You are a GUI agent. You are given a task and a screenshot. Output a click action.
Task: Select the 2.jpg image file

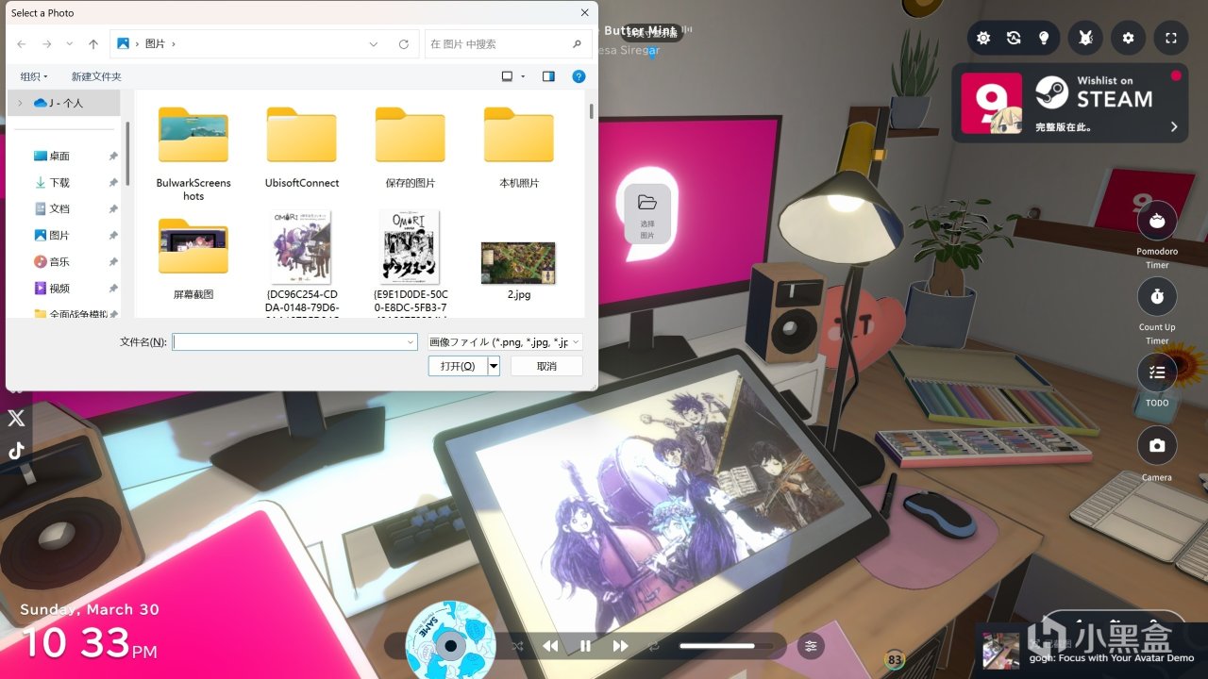click(x=519, y=271)
